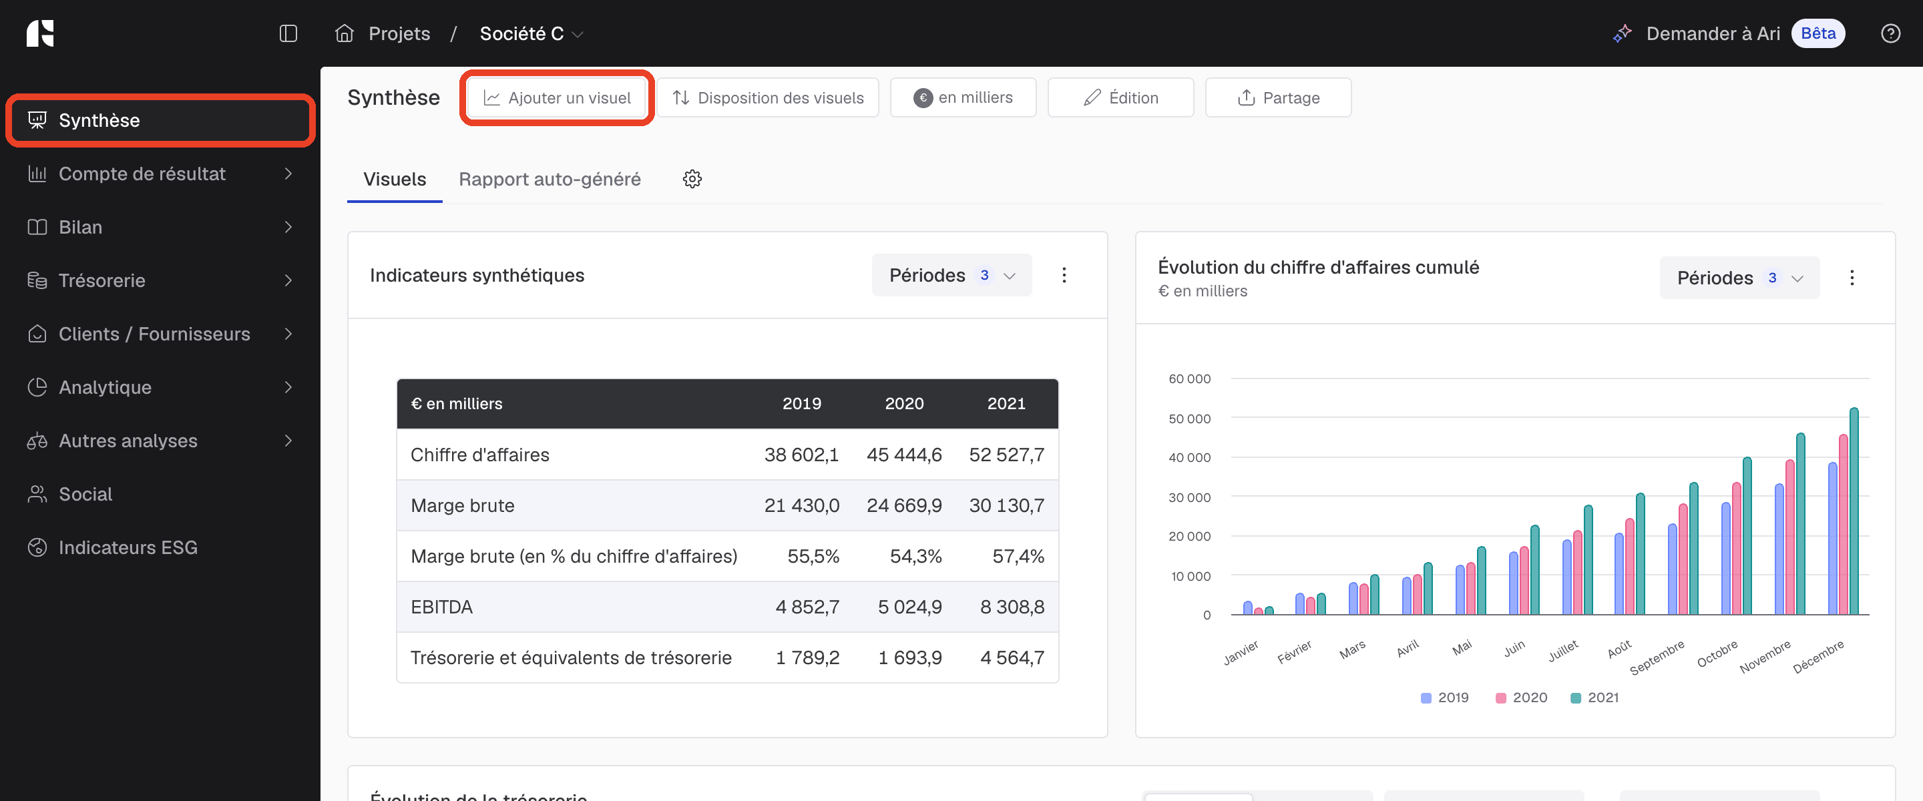The width and height of the screenshot is (1923, 801).
Task: Expand the Bilan submenu chevron
Action: point(288,227)
